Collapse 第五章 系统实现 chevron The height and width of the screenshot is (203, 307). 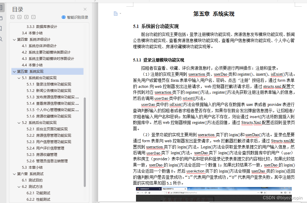[14, 72]
